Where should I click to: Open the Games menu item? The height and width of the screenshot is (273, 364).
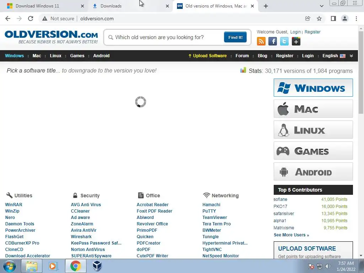(77, 56)
